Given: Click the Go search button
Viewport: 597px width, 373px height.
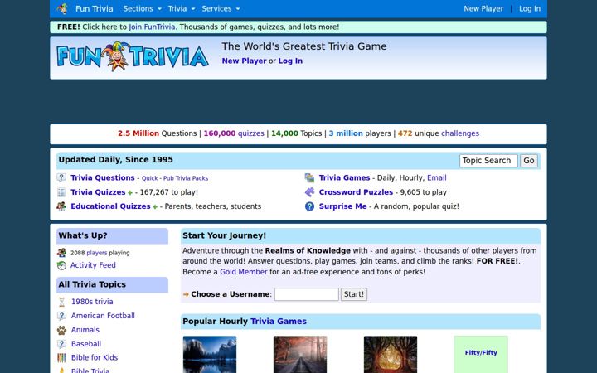Looking at the screenshot, I should click(529, 161).
